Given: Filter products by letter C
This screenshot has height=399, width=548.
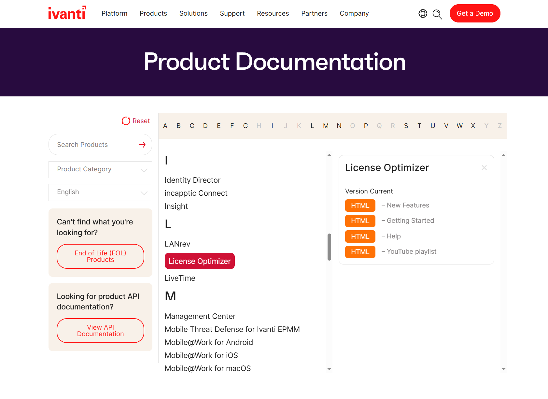Looking at the screenshot, I should tap(192, 126).
